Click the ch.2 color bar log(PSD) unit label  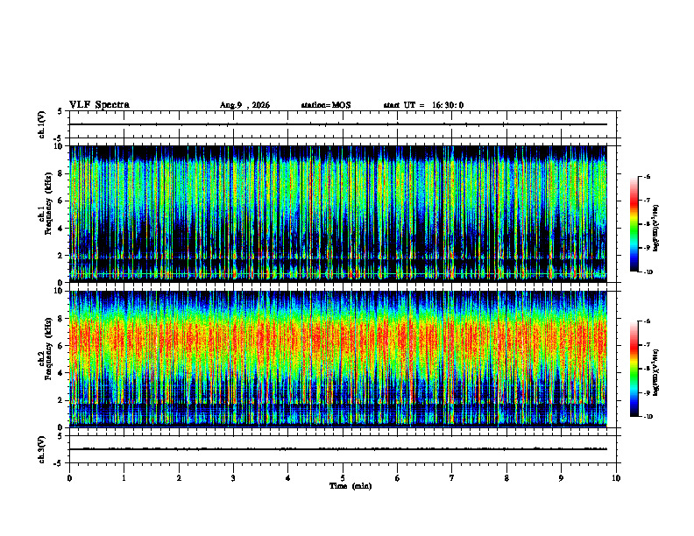point(657,372)
